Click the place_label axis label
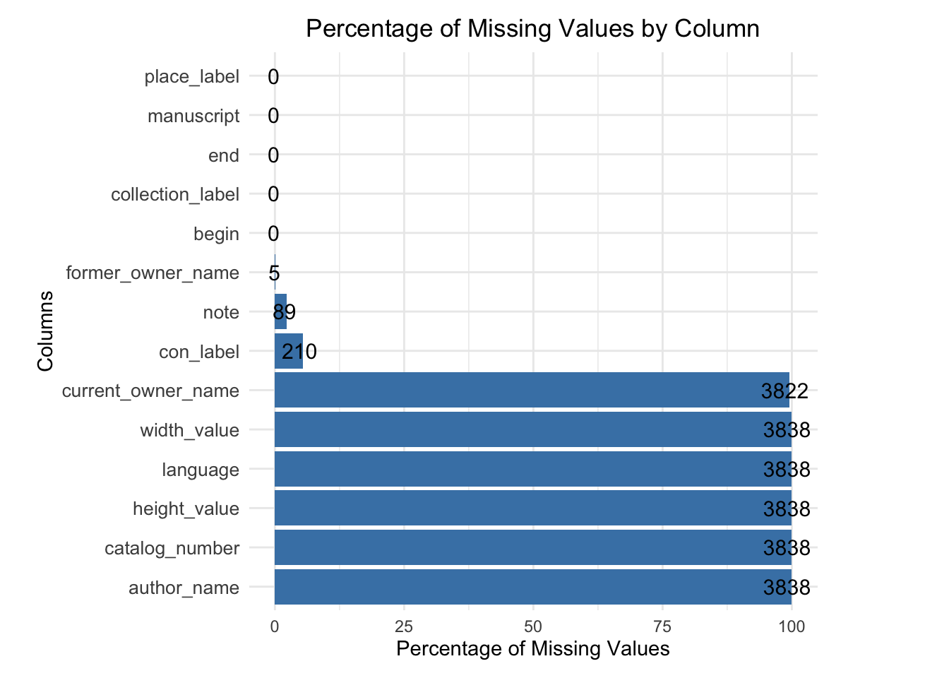This screenshot has width=949, height=678. (x=191, y=76)
